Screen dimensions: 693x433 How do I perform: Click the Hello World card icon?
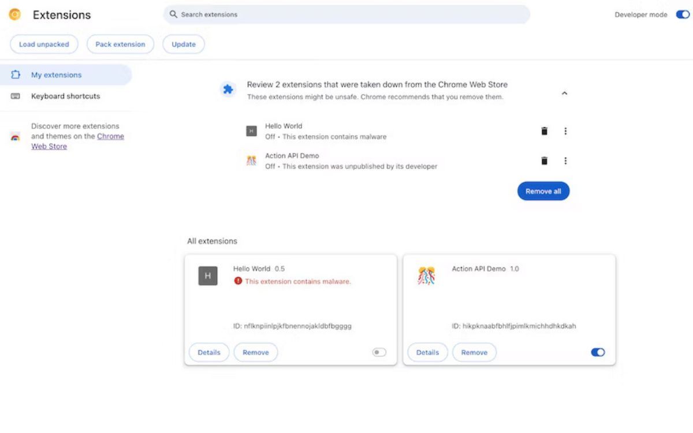208,276
